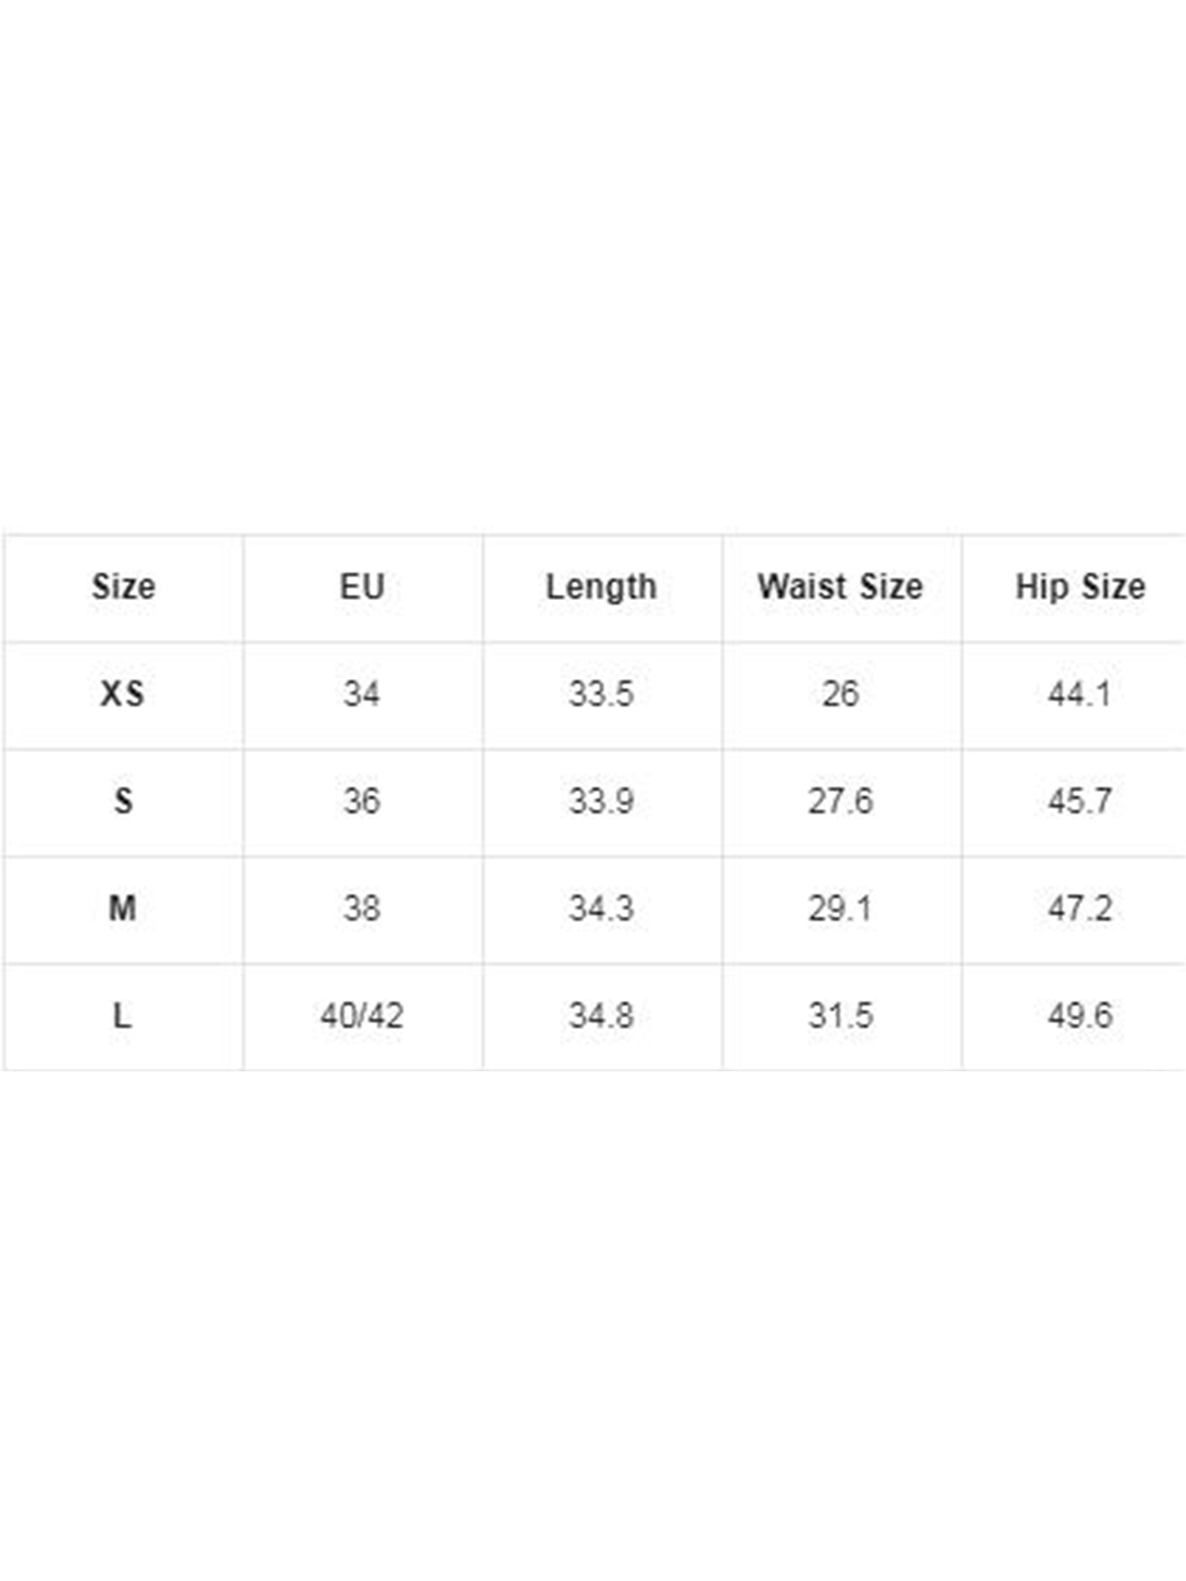Click the Waist Size header cell
This screenshot has height=1581, width=1186.
840,587
